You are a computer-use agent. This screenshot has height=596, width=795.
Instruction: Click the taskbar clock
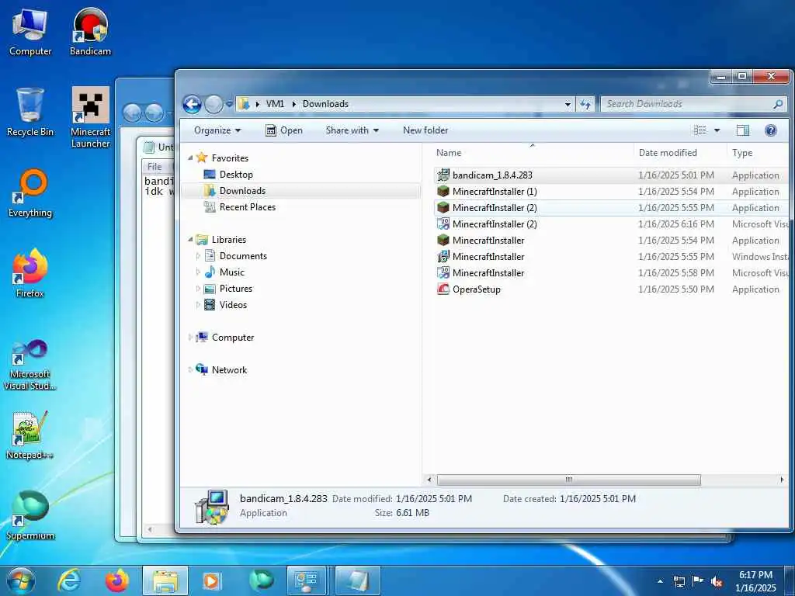click(x=755, y=581)
